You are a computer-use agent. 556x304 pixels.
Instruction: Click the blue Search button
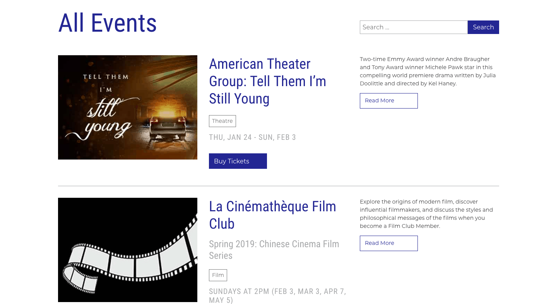click(483, 27)
